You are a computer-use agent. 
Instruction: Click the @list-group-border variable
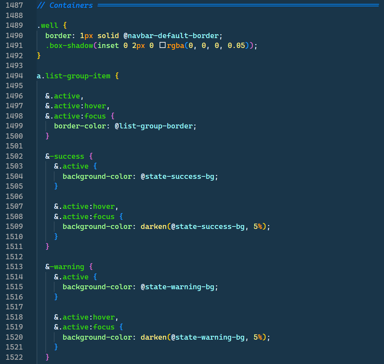(x=154, y=126)
